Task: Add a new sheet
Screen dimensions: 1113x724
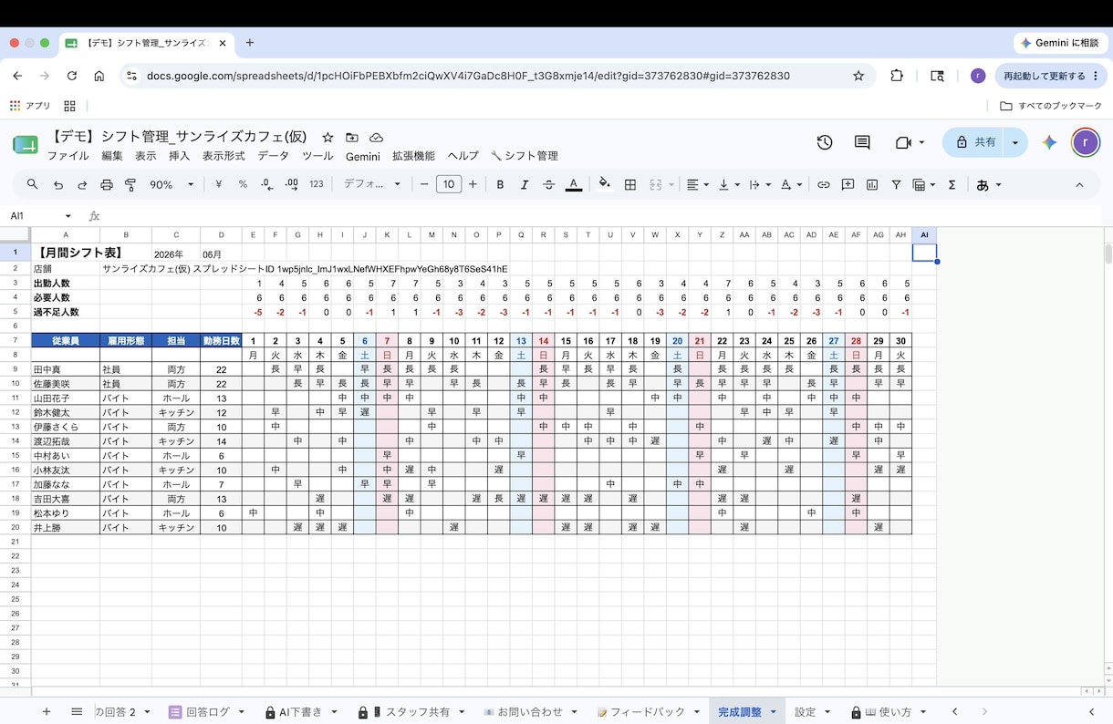Action: (x=47, y=711)
